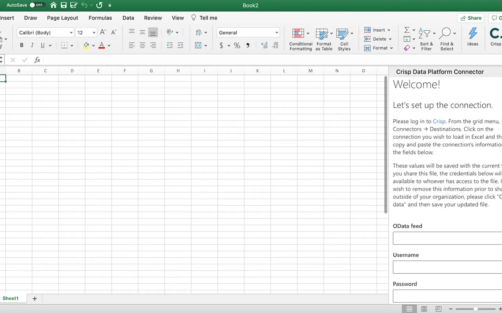Click the Ideas lightning icon

(473, 37)
